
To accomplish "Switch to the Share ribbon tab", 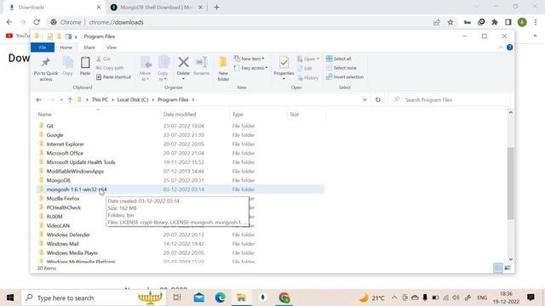I will point(89,48).
